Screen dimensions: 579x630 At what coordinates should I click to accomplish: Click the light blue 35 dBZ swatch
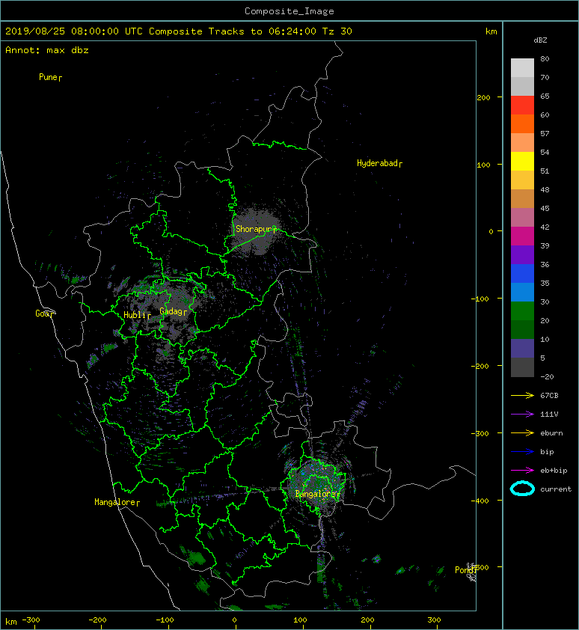coord(522,292)
